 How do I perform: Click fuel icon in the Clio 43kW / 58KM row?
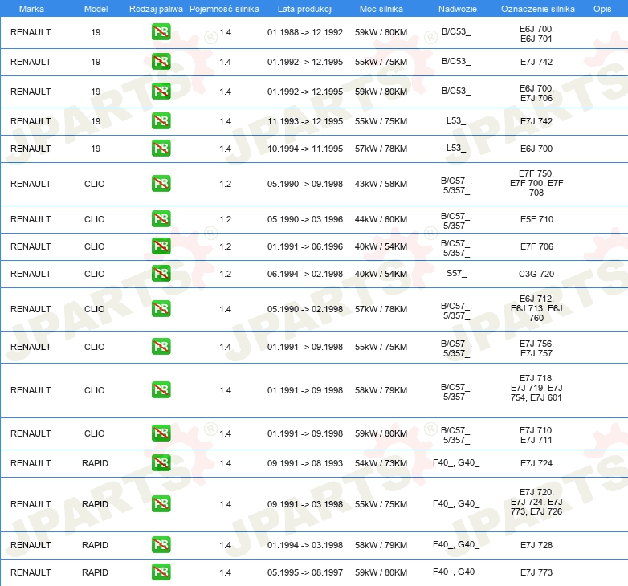(161, 183)
